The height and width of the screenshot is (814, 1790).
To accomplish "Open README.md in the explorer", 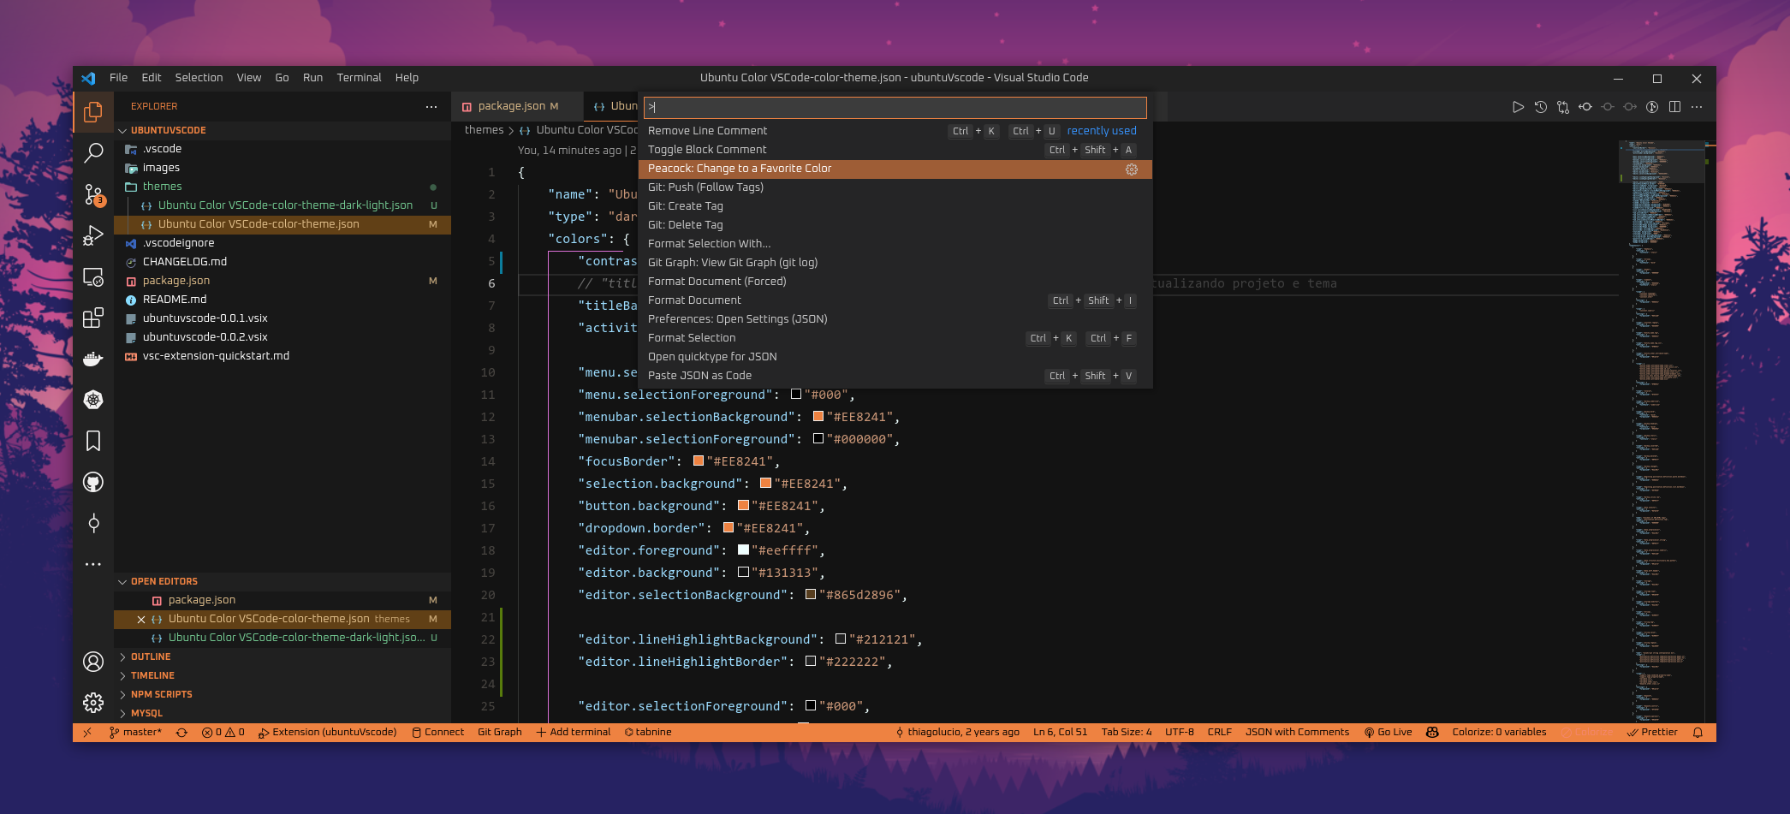I will point(282,300).
